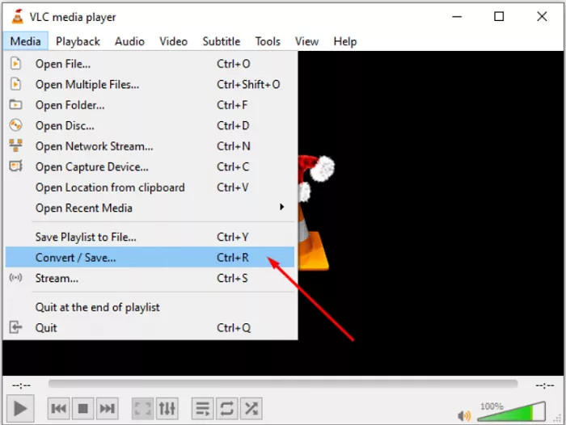This screenshot has height=425, width=566.
Task: Click the playback seek bar
Action: (x=283, y=384)
